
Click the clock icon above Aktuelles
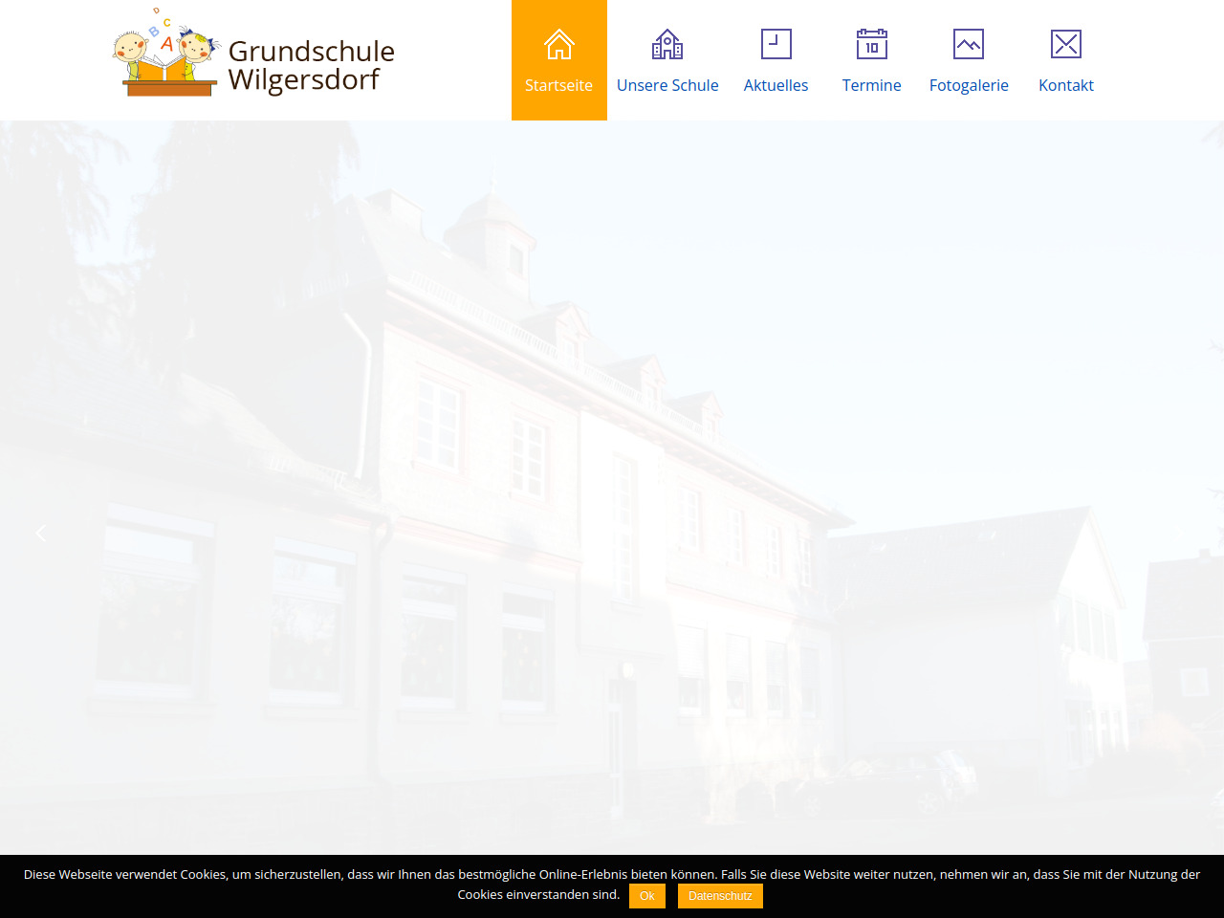(776, 44)
